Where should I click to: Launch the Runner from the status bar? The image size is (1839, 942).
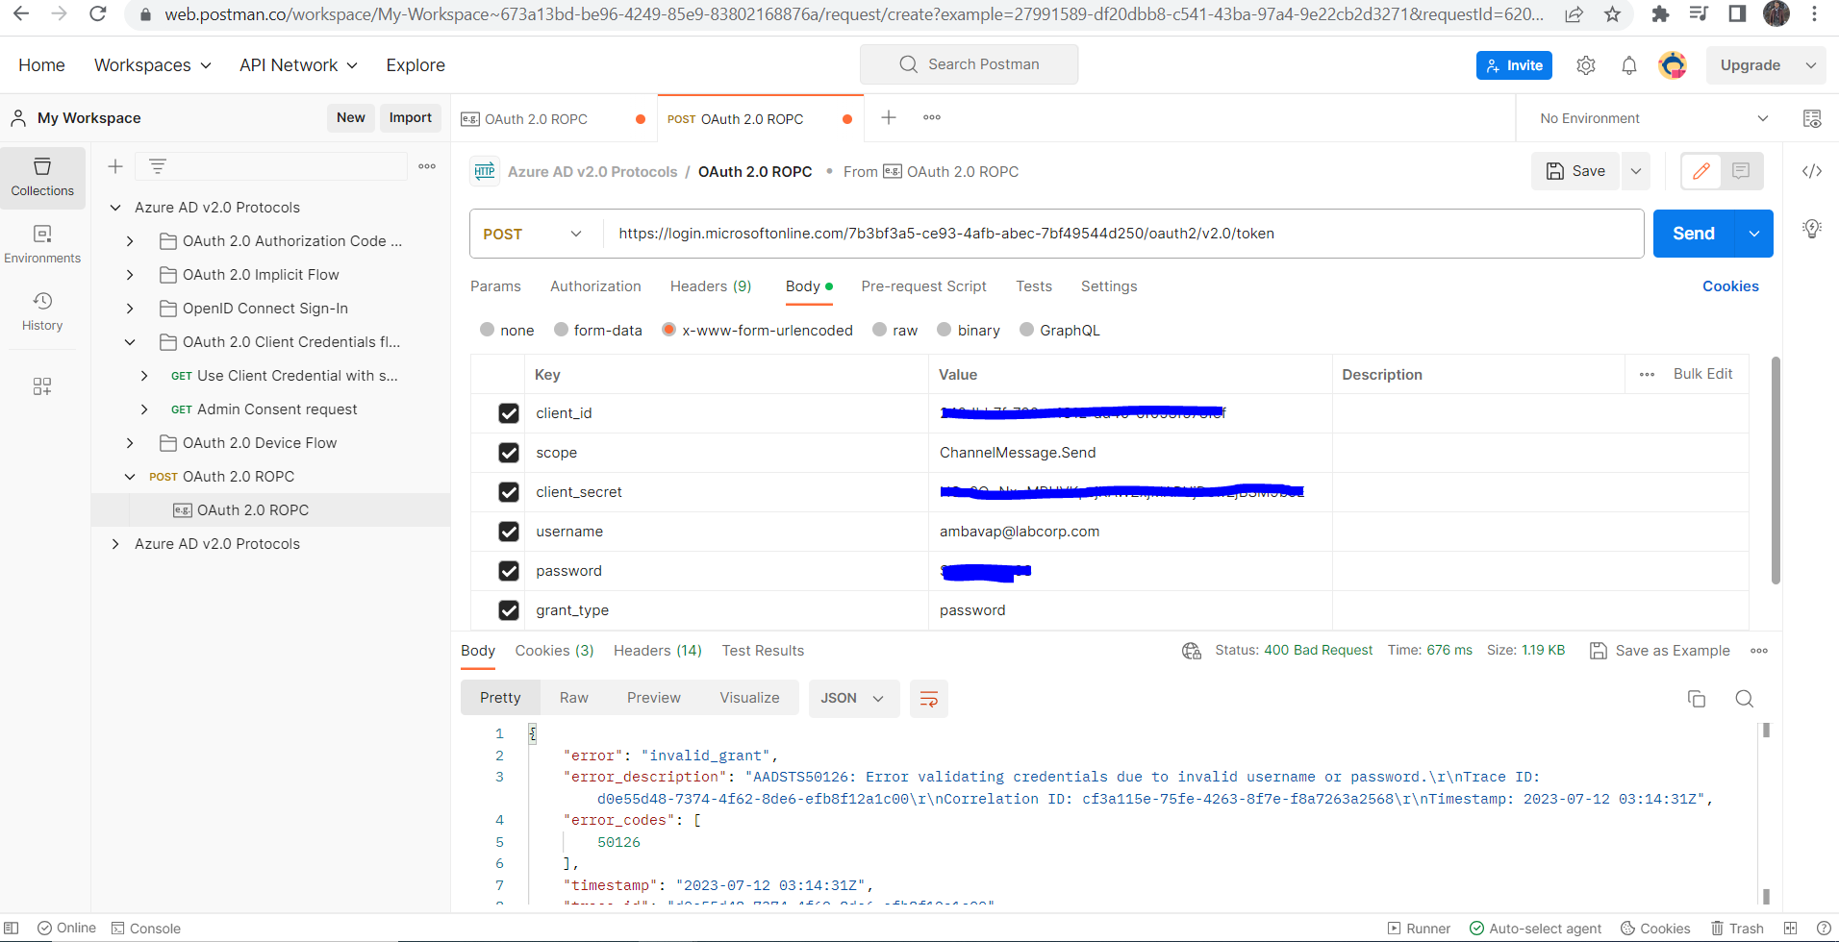[1419, 928]
